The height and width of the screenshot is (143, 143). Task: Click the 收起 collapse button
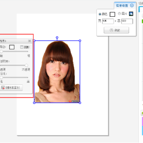[x=116, y=30]
